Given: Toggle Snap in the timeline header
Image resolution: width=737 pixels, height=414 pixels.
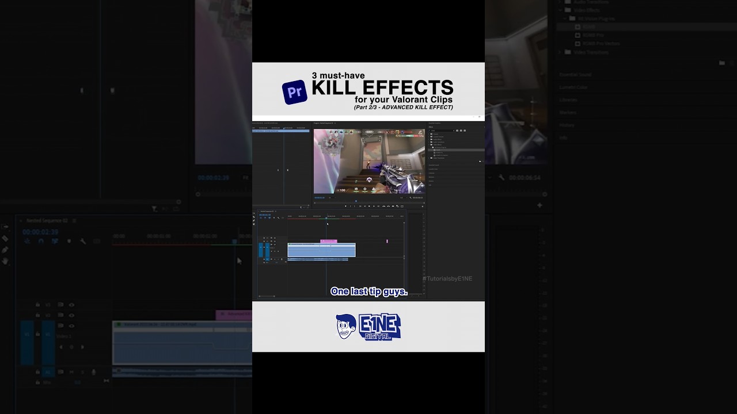Looking at the screenshot, I should point(265,218).
